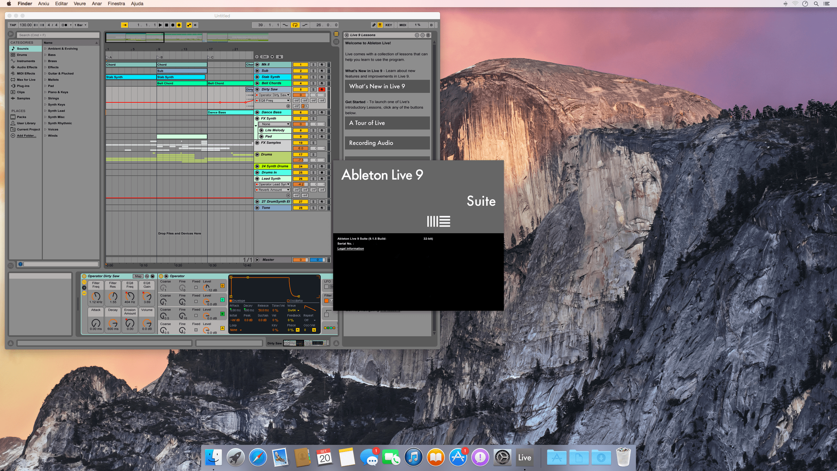
Task: Open the Recording Audio lesson
Action: point(387,143)
